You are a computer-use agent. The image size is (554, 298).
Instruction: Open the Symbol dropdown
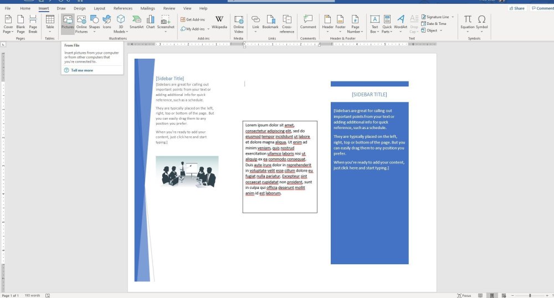point(481,24)
